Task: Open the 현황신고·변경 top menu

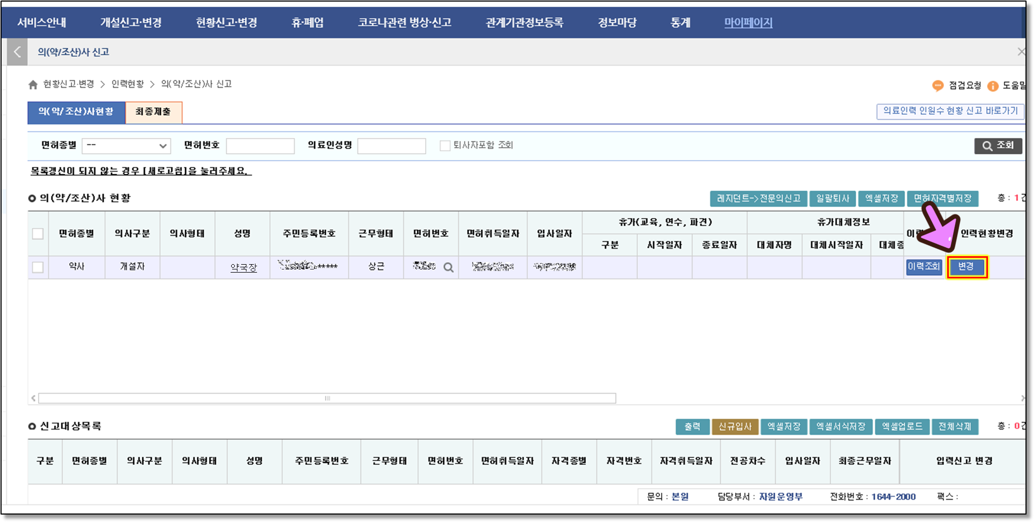Action: click(226, 23)
